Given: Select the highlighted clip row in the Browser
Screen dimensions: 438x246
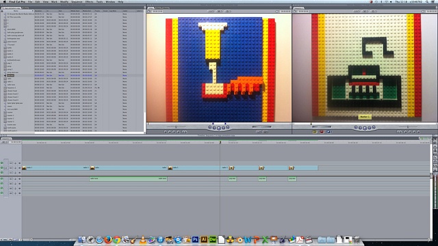Looking at the screenshot, I should click(x=72, y=75).
